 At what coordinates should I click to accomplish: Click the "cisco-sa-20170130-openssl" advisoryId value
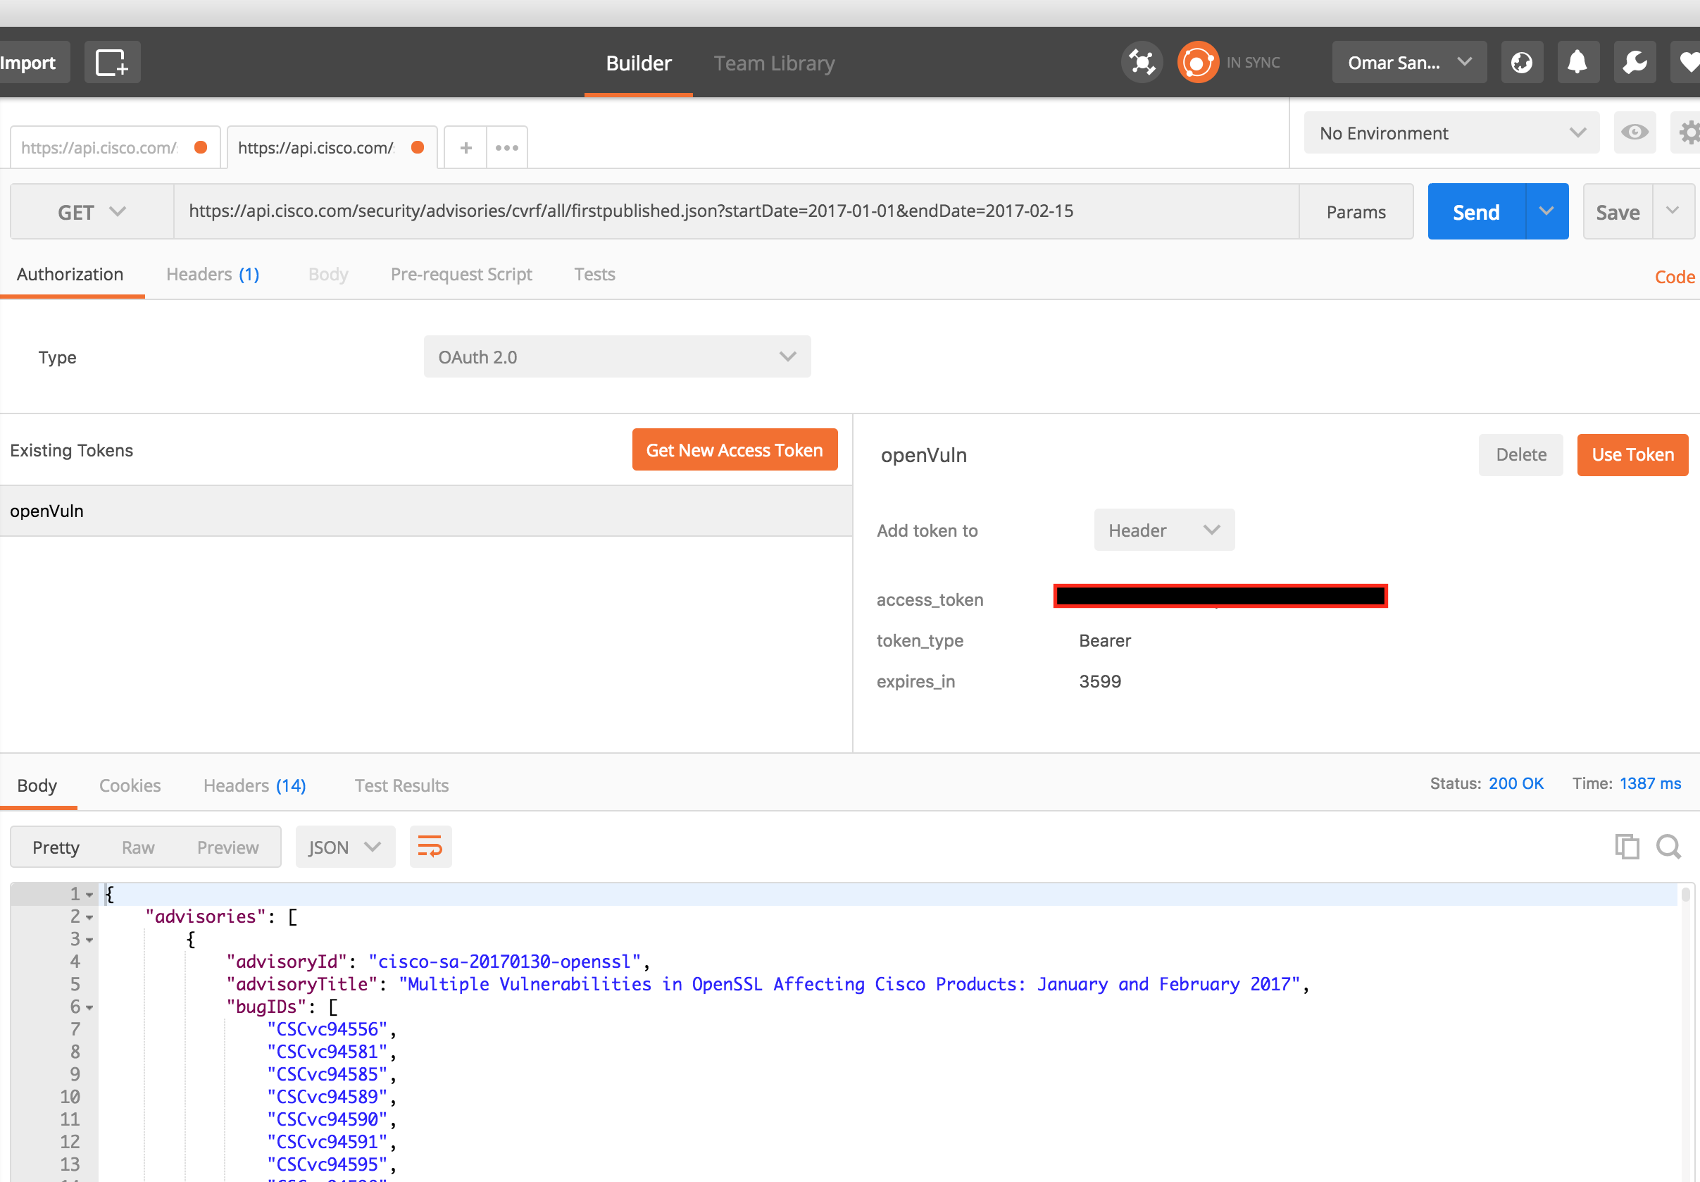[505, 962]
